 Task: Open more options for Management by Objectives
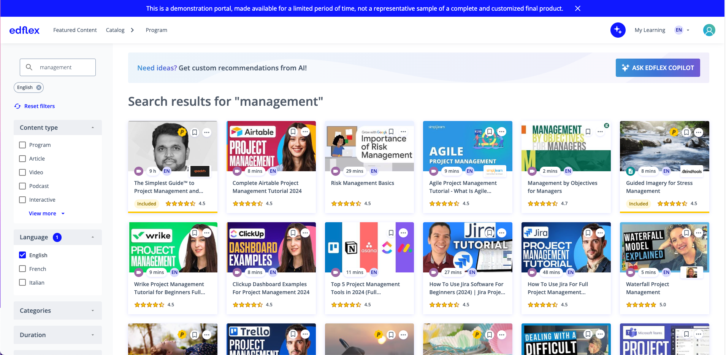(x=600, y=132)
